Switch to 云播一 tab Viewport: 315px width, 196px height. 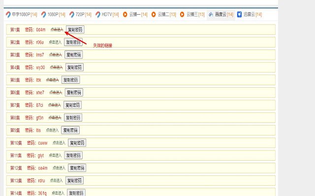pos(135,14)
